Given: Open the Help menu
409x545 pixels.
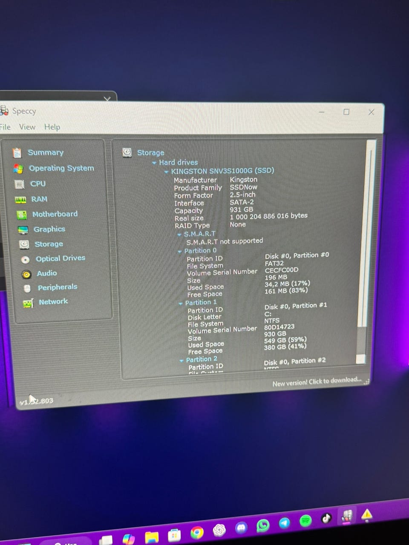Looking at the screenshot, I should pos(52,127).
